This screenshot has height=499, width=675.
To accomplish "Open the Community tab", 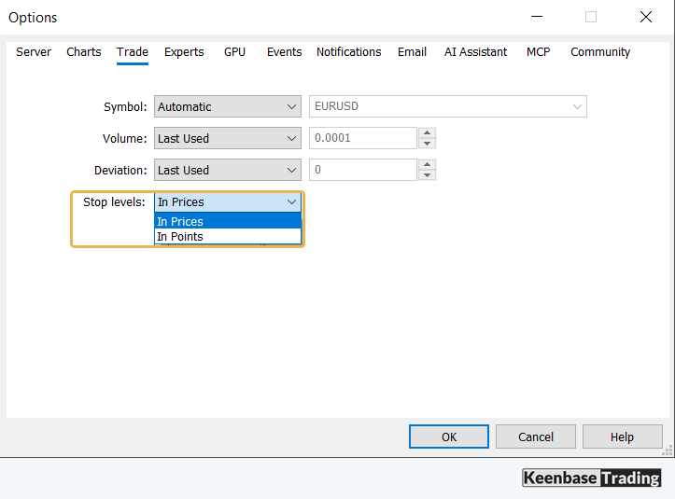I will coord(600,52).
